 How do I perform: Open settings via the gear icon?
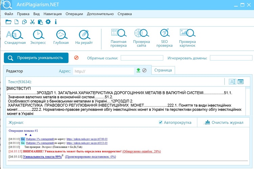pyautogui.click(x=48, y=22)
